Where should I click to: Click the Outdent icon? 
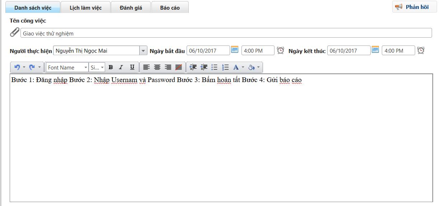204,67
